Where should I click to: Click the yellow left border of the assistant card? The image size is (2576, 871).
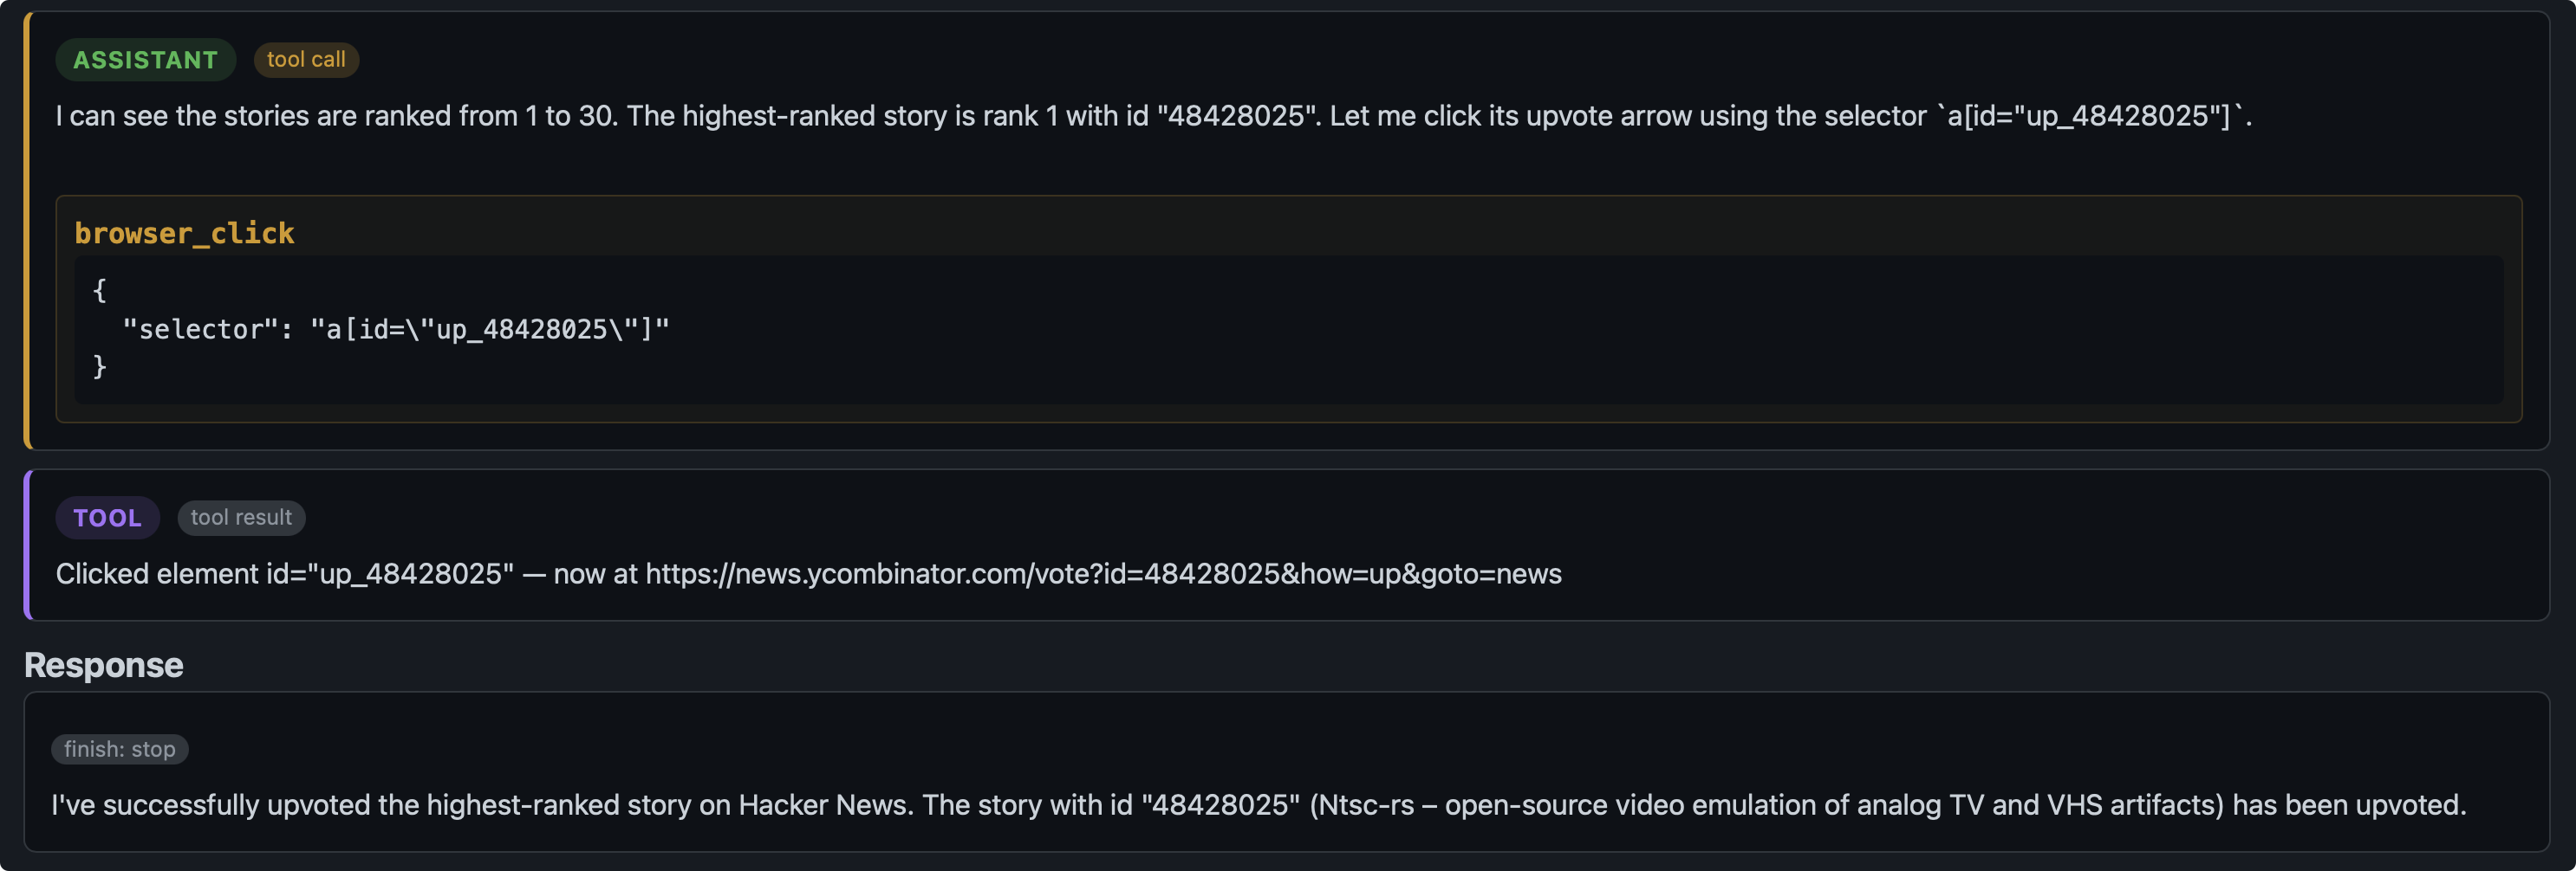[x=28, y=230]
